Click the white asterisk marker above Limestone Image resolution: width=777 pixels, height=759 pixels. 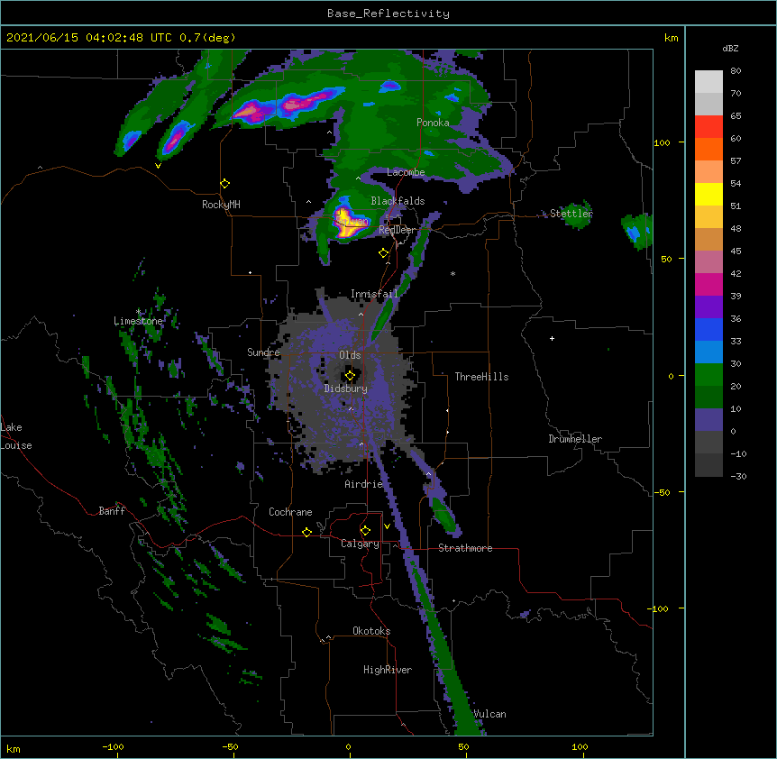pyautogui.click(x=139, y=312)
